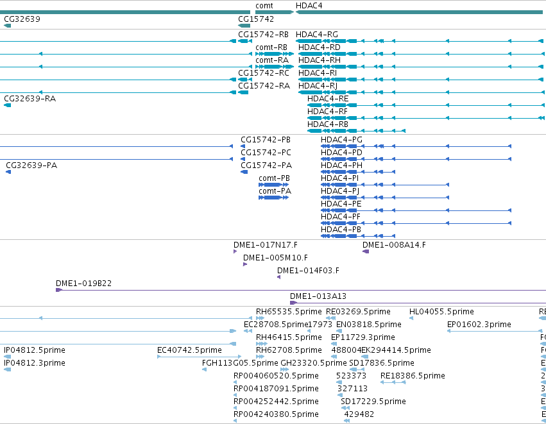This screenshot has width=546, height=424.
Task: Select protein HDAC4-PI
Action: [x=340, y=178]
